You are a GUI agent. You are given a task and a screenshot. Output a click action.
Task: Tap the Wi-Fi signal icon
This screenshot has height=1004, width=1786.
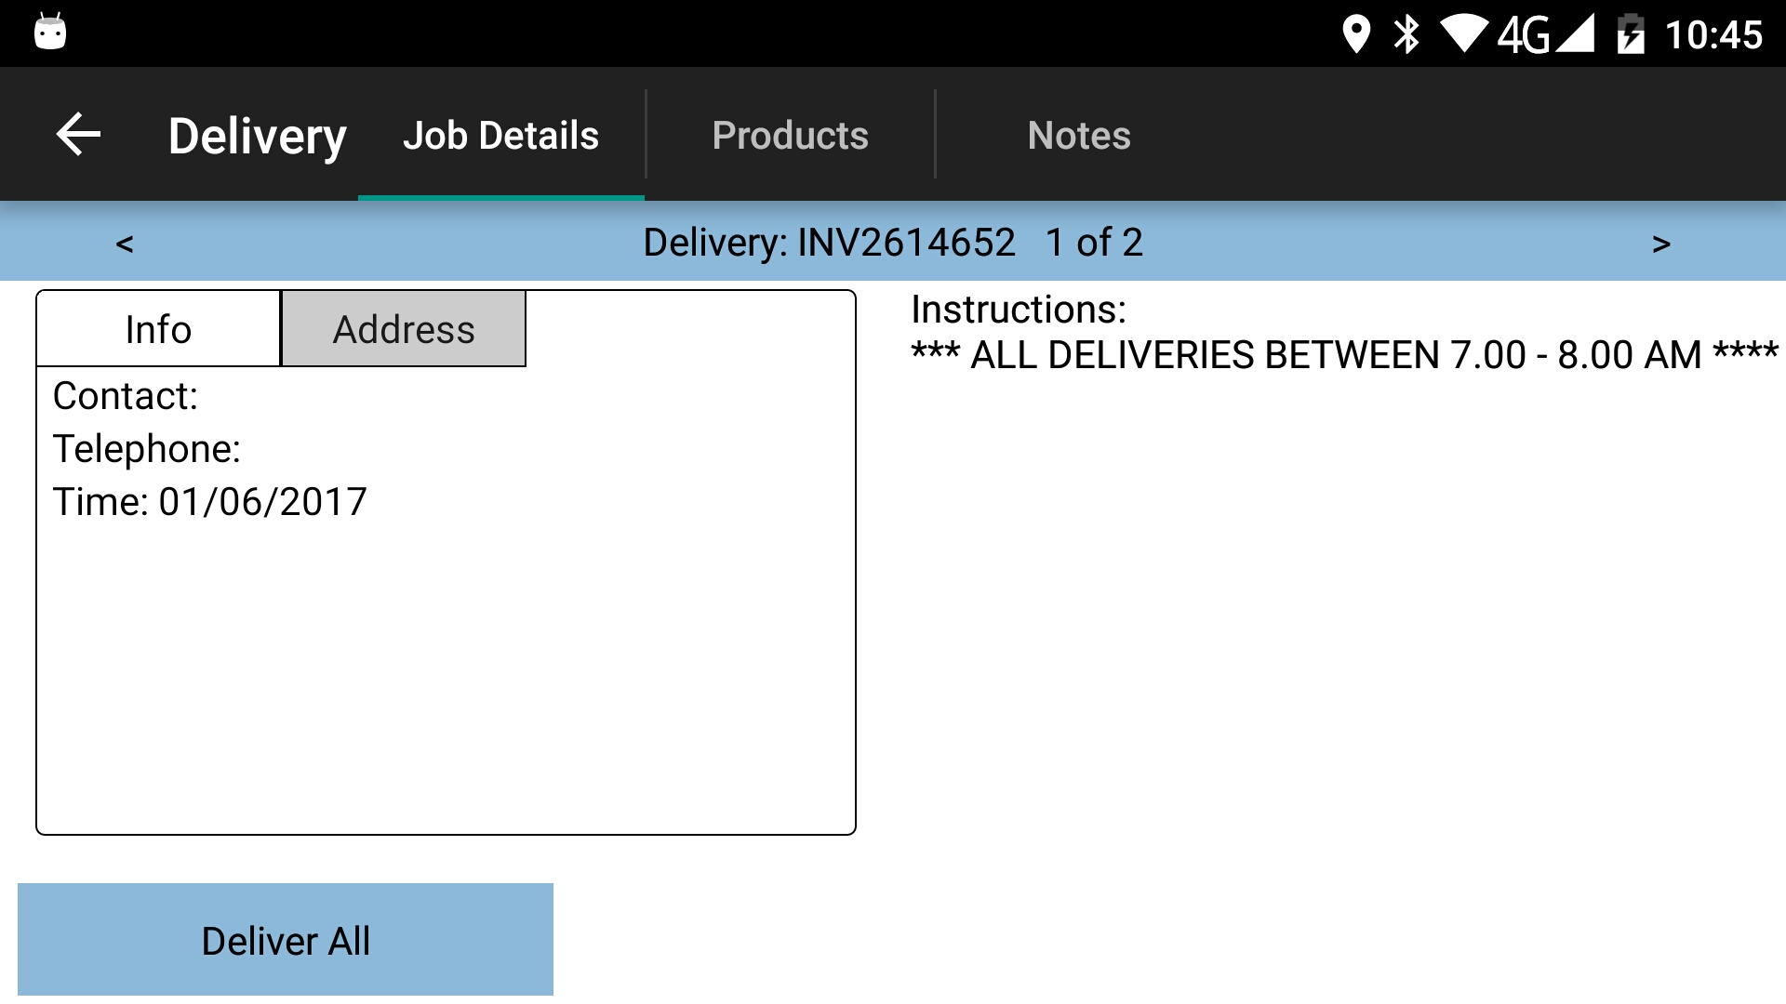pos(1464,34)
